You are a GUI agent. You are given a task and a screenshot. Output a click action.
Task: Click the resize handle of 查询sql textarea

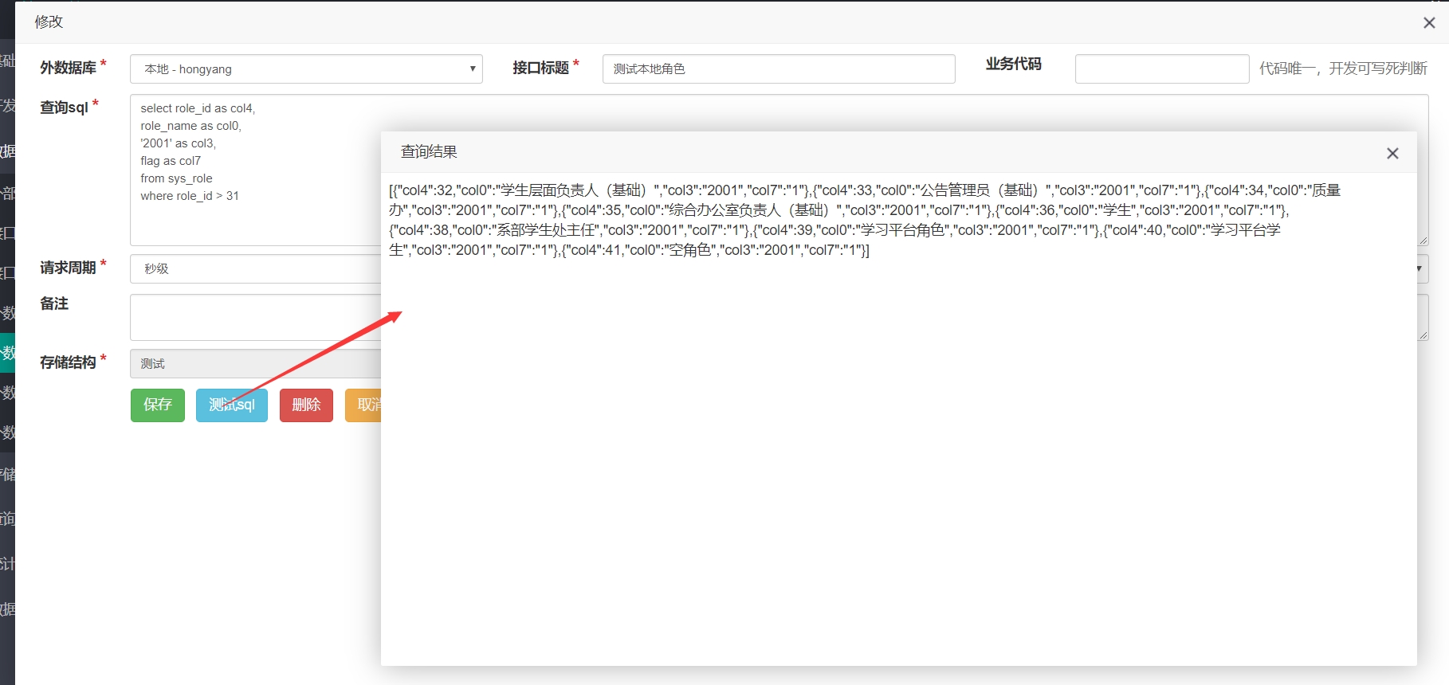pyautogui.click(x=1423, y=241)
